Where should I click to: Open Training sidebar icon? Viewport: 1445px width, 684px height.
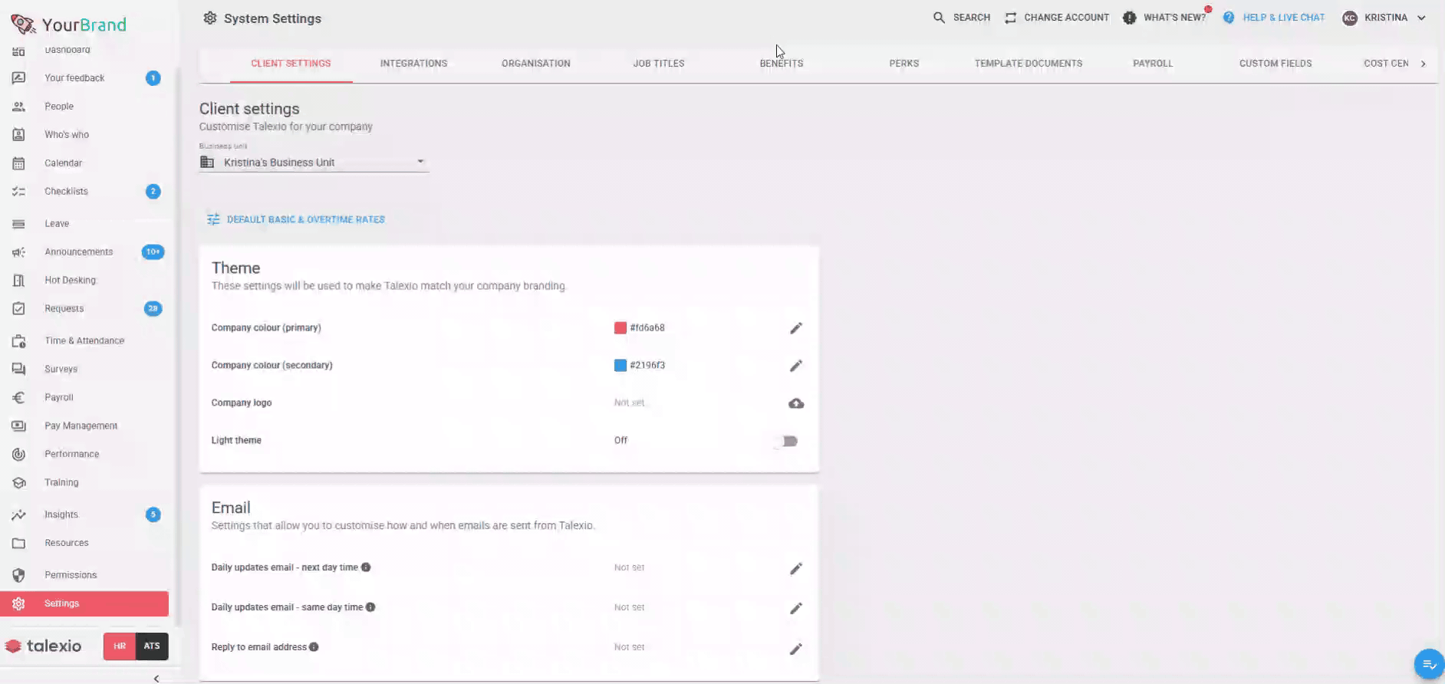(x=19, y=483)
